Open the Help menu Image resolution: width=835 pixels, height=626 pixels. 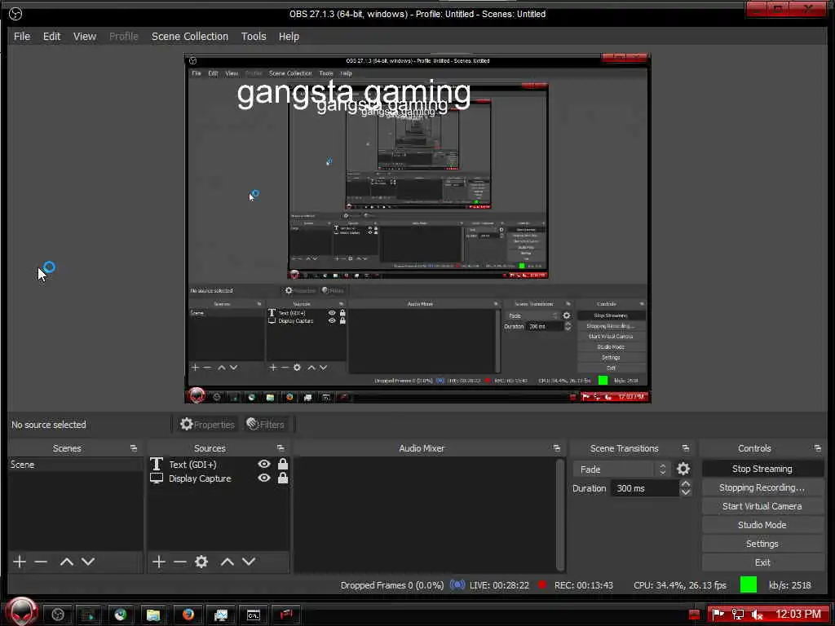click(x=289, y=36)
